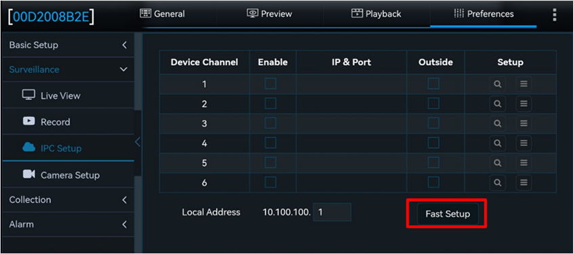
Task: Click the search icon for channel 4
Action: (497, 143)
